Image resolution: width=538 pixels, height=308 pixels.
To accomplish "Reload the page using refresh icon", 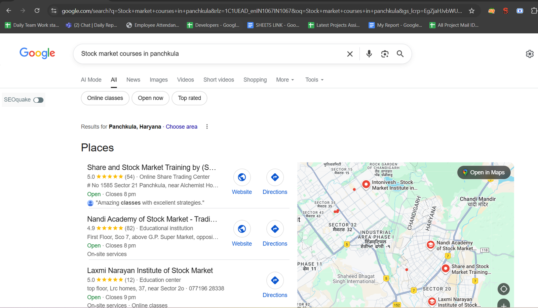I will coord(37,11).
